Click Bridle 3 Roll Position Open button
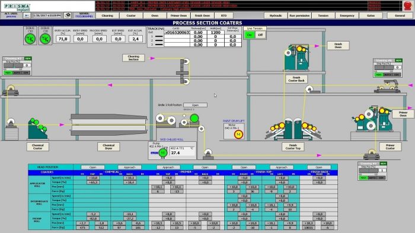The image size is (415, 233). coord(195,105)
